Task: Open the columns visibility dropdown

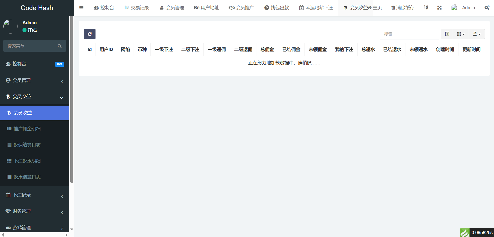Action: click(461, 34)
